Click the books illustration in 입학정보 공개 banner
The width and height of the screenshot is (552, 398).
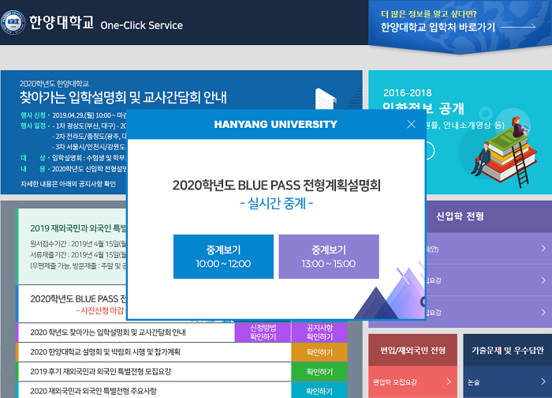(x=504, y=152)
